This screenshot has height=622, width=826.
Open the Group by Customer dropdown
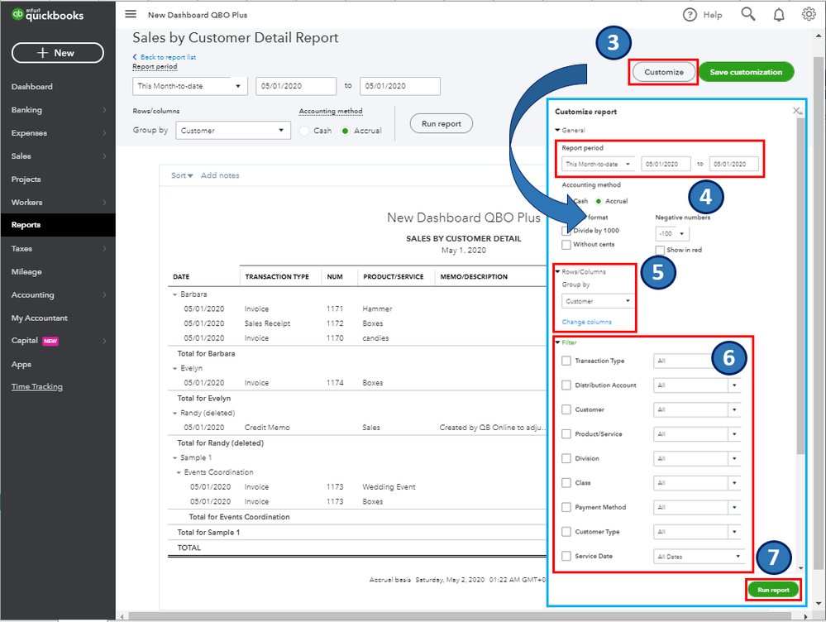(232, 131)
